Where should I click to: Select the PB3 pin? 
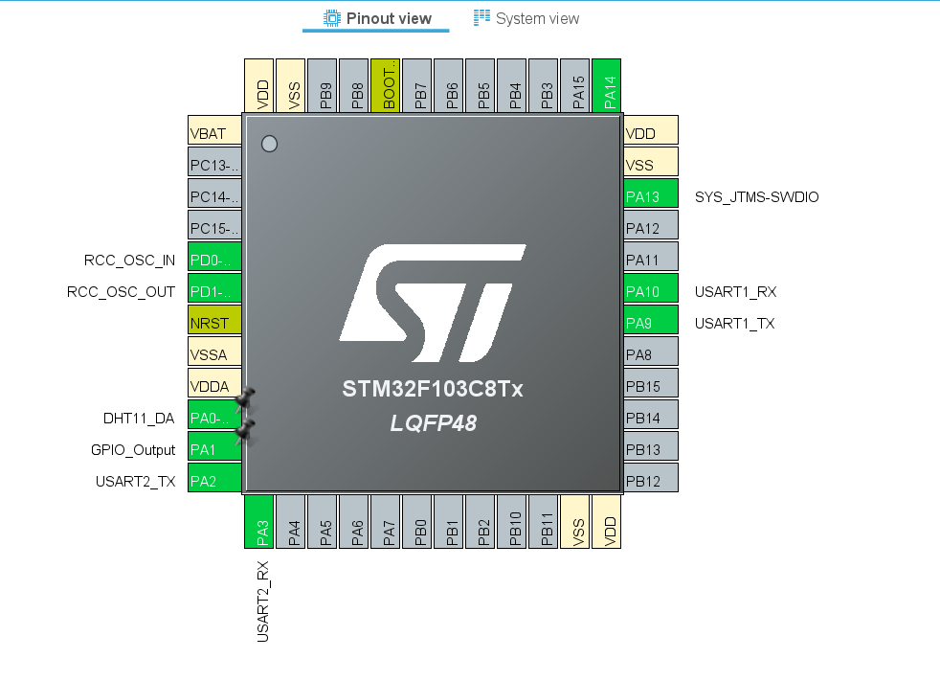(x=543, y=85)
